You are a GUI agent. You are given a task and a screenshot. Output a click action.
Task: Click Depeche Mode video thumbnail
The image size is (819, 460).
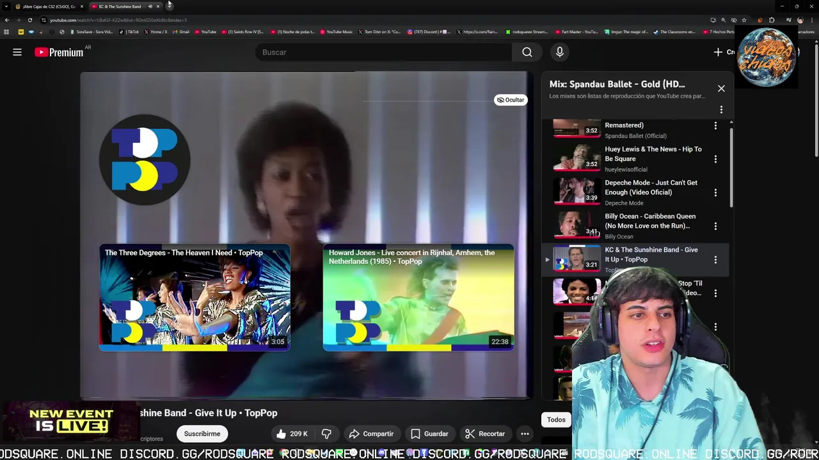(x=576, y=190)
